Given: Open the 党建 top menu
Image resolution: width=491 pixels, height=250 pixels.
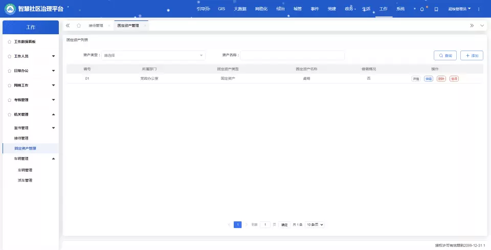Looking at the screenshot, I should (332, 9).
